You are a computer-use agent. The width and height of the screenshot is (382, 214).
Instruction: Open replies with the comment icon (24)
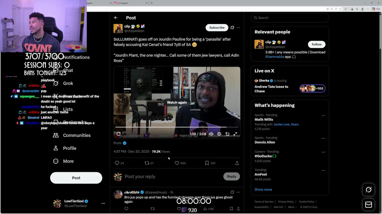(119, 163)
